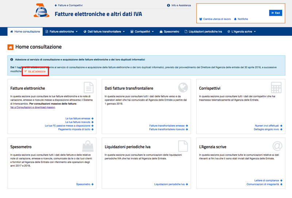Viewport: 292px width, 198px height.
Task: Click the page title Fatture elettroniche e altri dati IVA
Action: tap(98, 14)
